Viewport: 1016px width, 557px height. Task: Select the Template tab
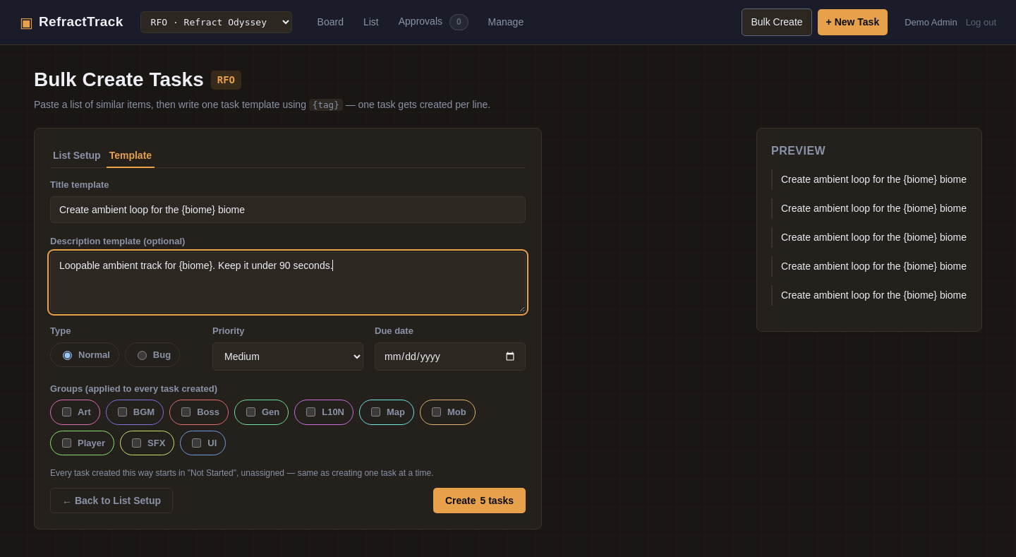click(131, 155)
